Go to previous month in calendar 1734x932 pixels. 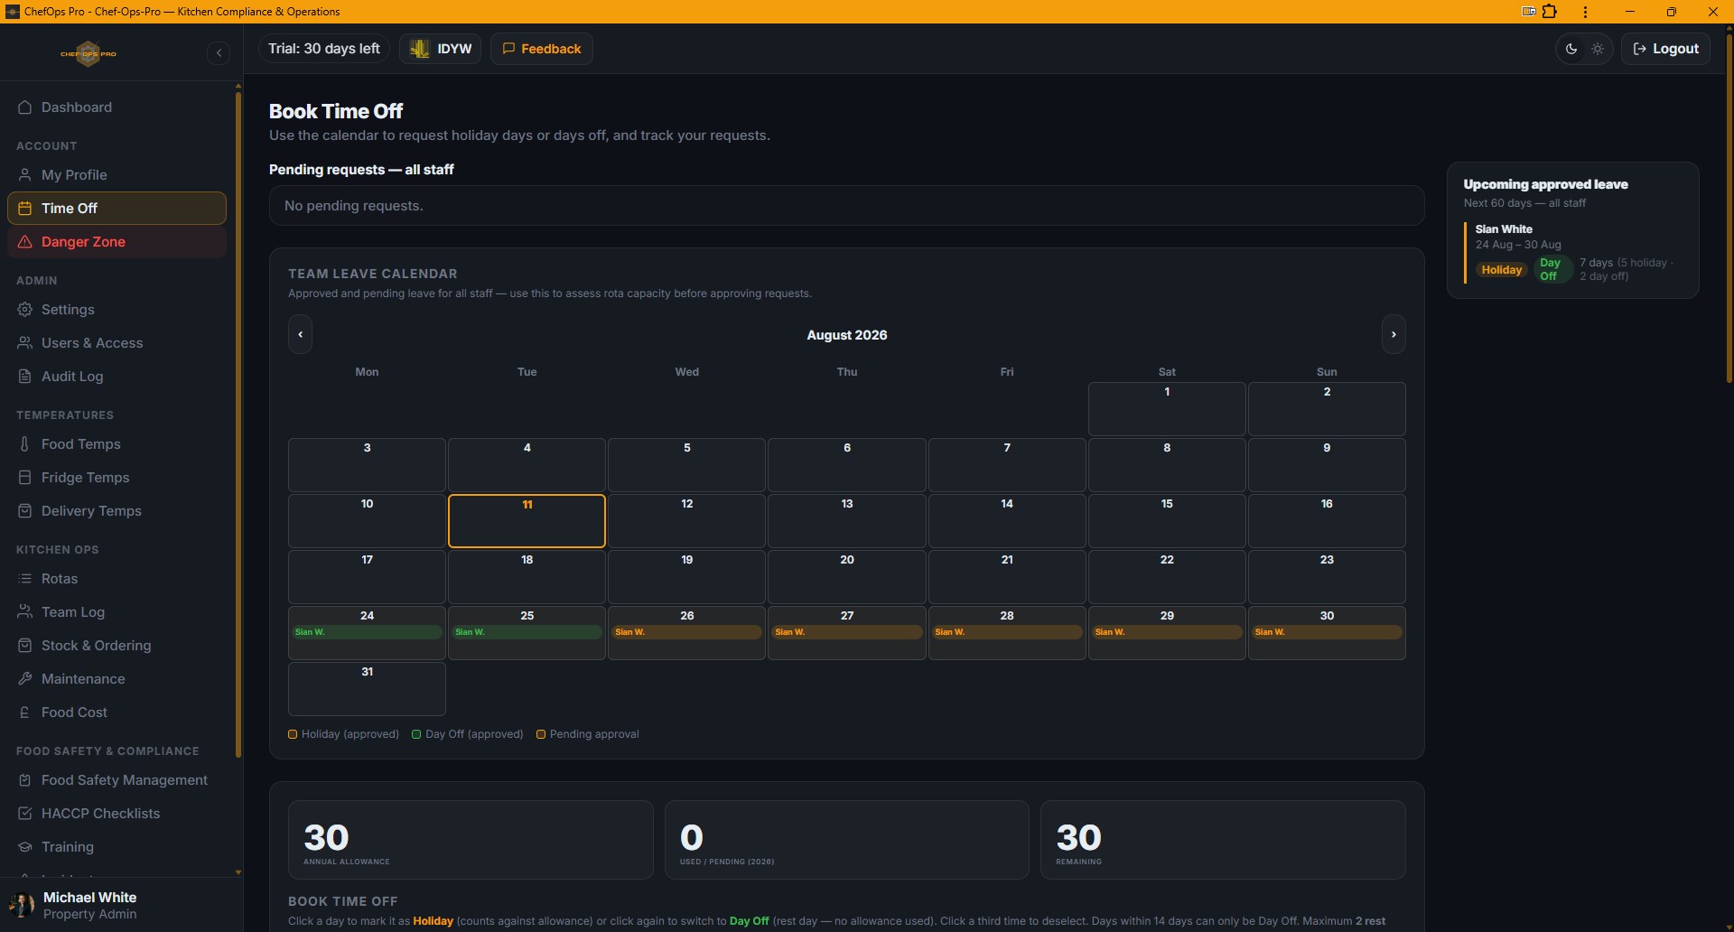coord(301,334)
